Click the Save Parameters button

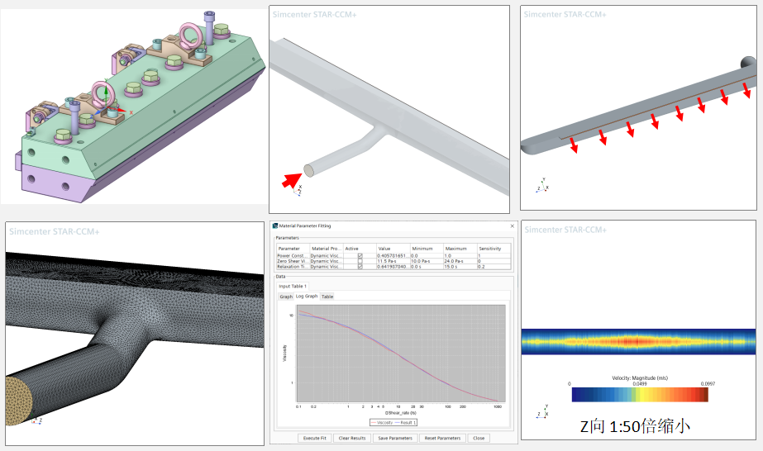tap(394, 438)
